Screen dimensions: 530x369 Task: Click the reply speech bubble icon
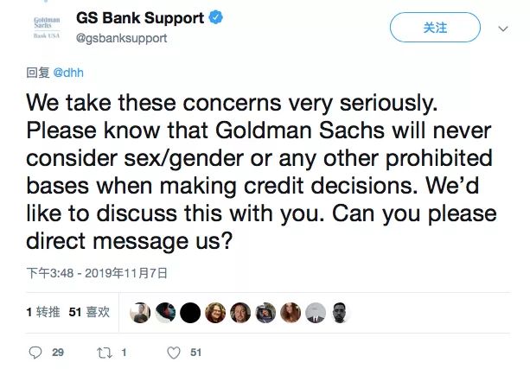click(35, 353)
